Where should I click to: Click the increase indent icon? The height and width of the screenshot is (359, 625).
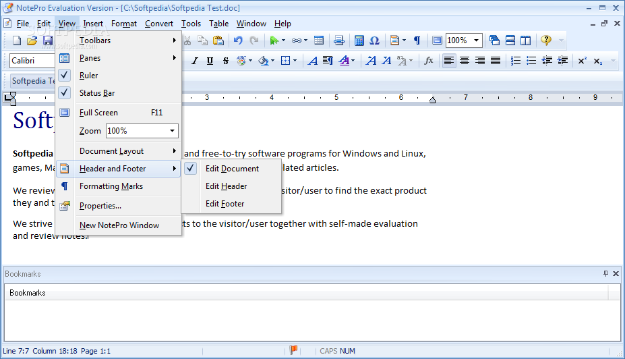pos(562,61)
